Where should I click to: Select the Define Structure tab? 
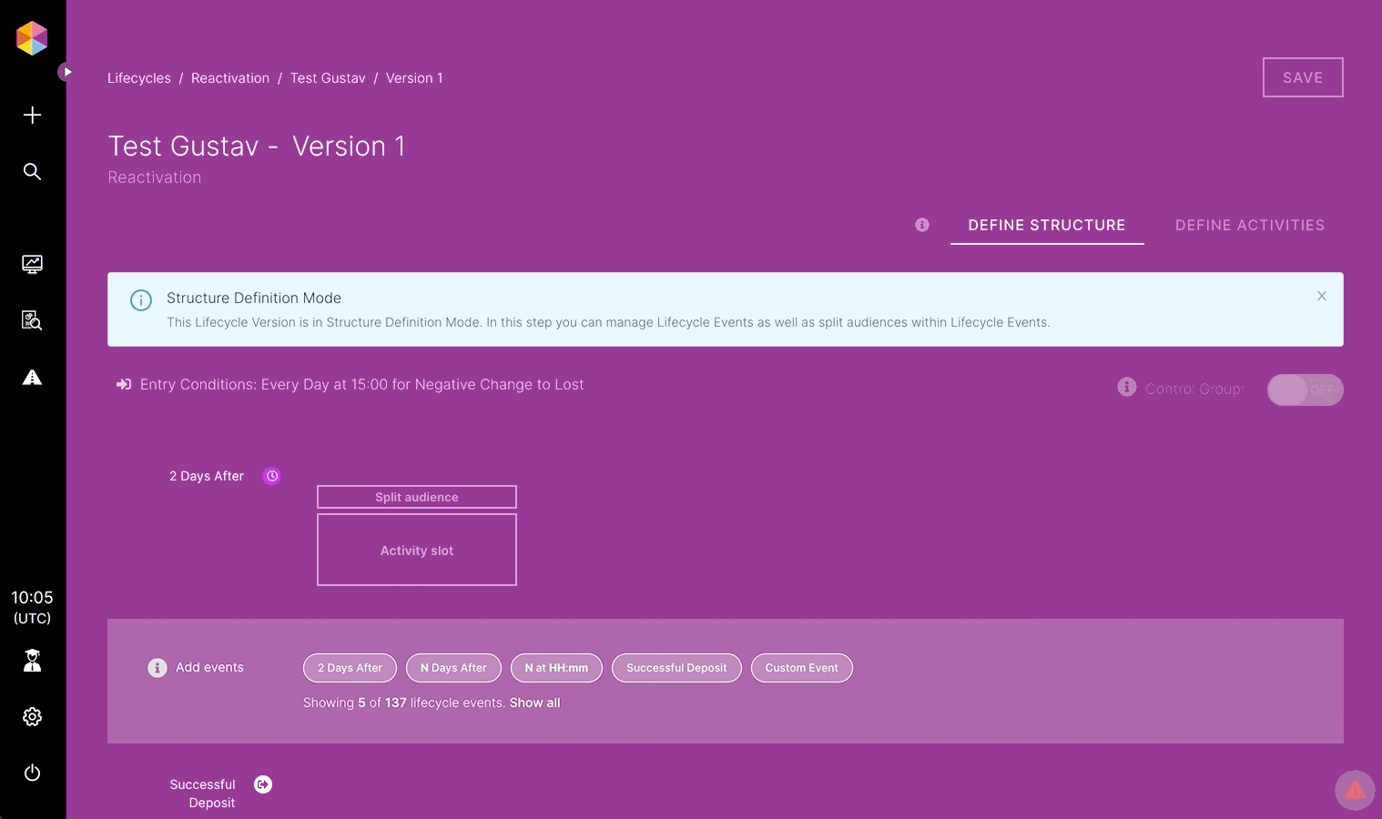1046,225
